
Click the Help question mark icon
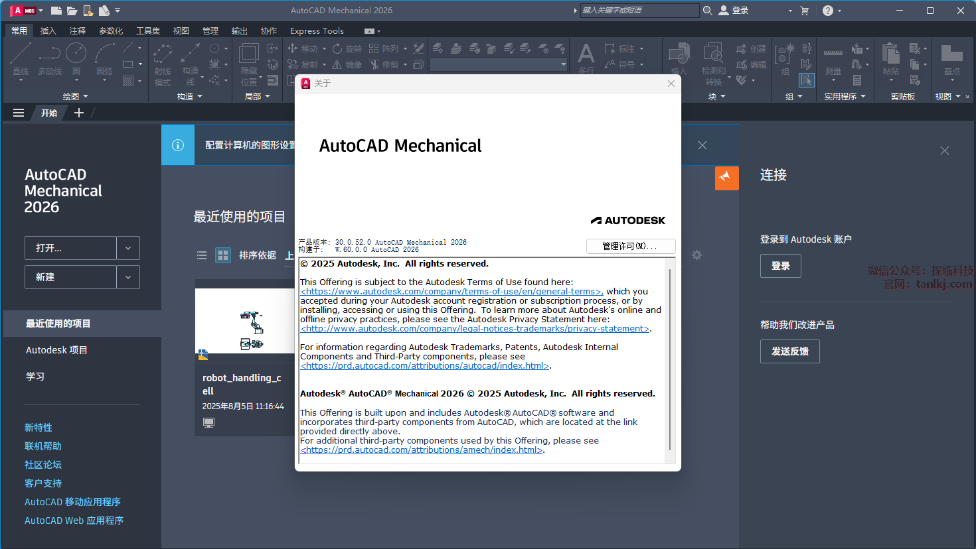(827, 11)
